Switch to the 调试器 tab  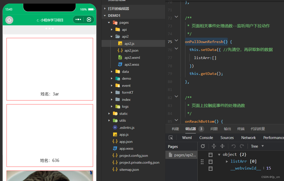[x=190, y=129]
